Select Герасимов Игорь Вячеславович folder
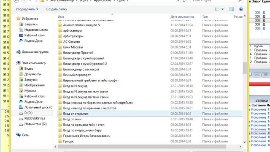 (86, 136)
